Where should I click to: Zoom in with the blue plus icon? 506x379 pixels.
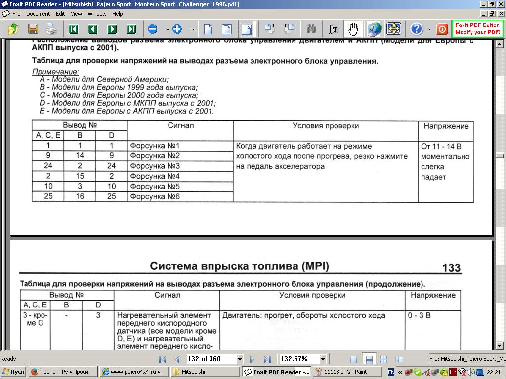point(177,29)
